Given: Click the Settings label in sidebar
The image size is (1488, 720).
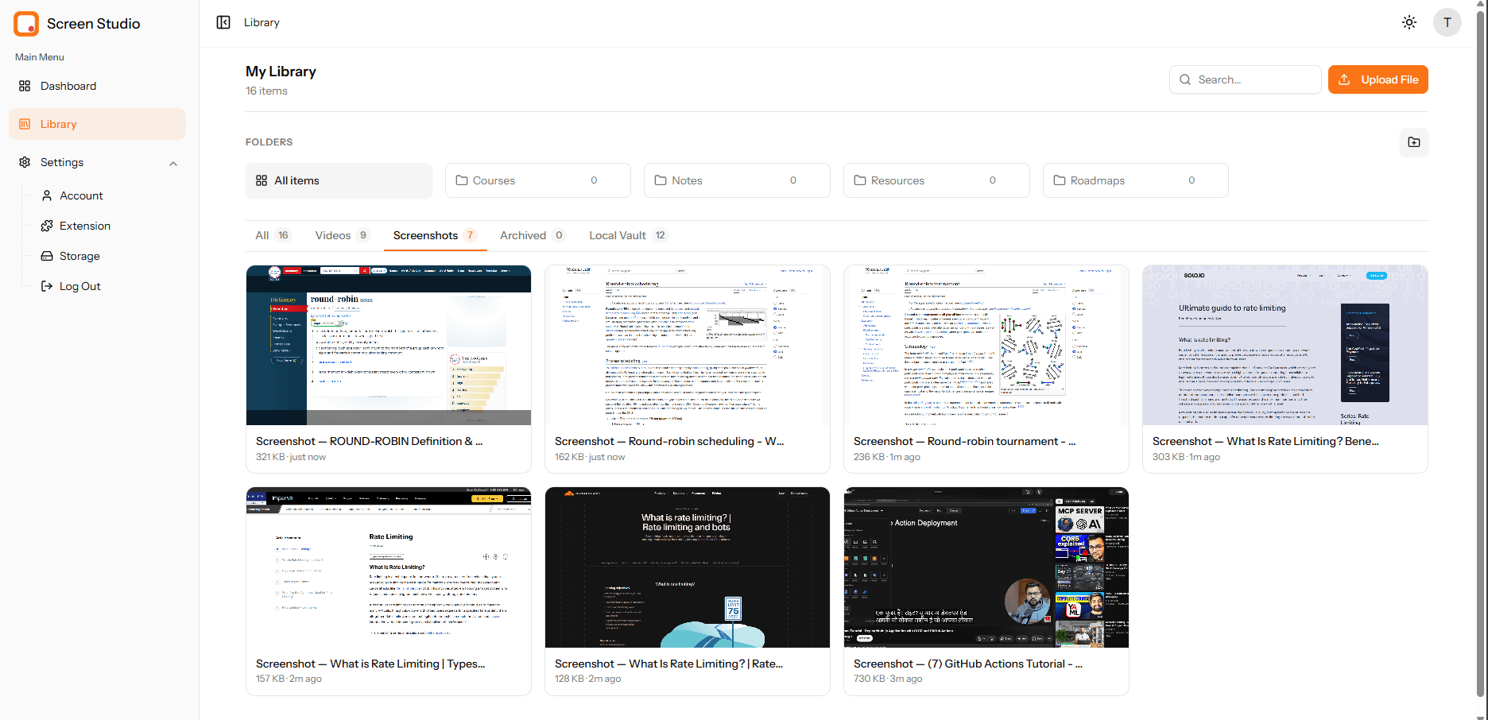Looking at the screenshot, I should pos(62,162).
